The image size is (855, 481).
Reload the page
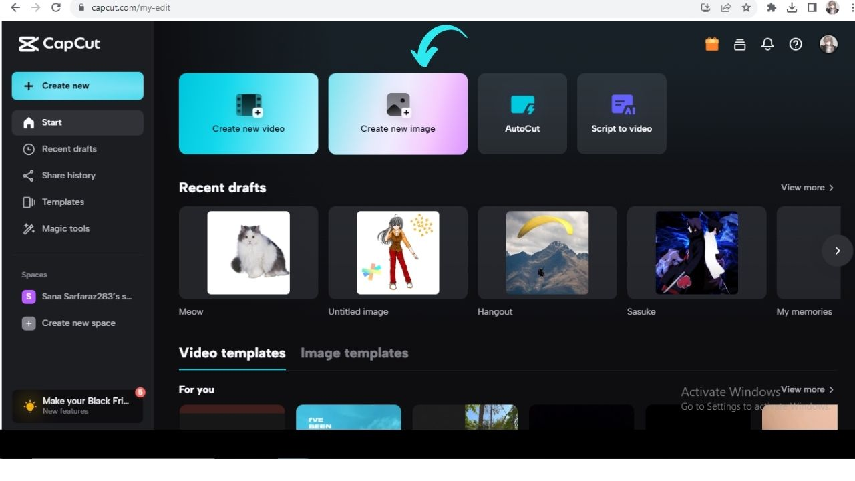56,8
